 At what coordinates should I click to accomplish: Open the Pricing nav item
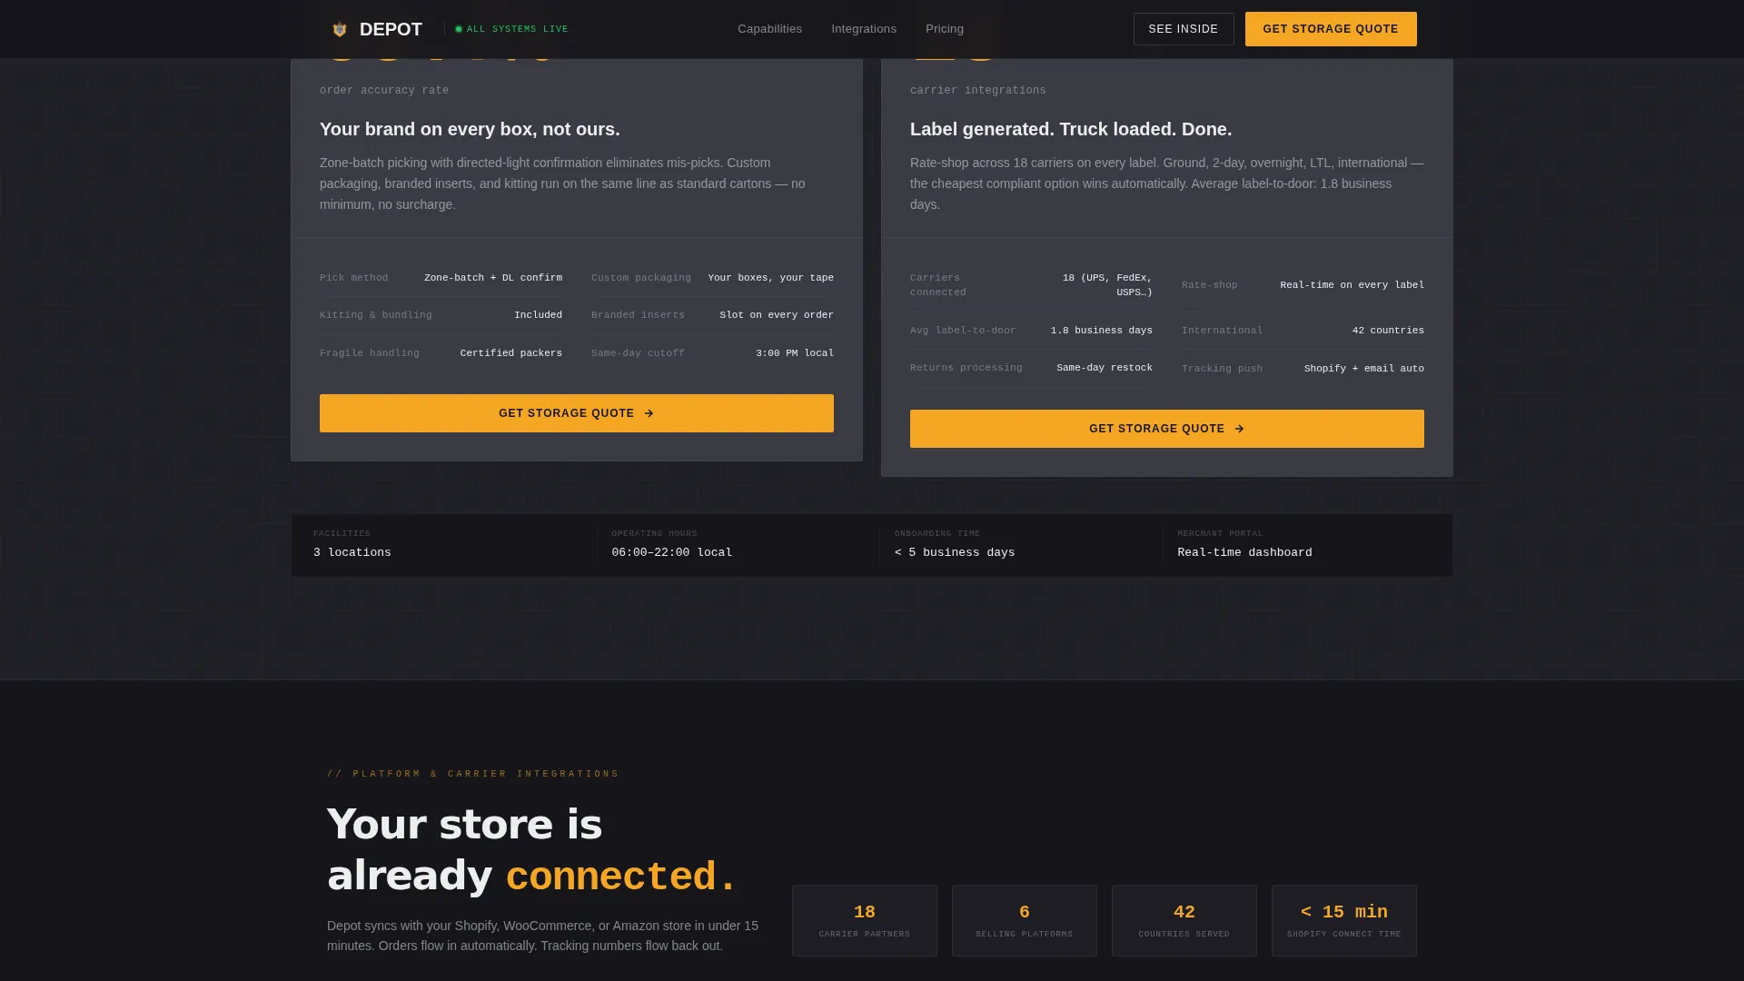click(945, 29)
